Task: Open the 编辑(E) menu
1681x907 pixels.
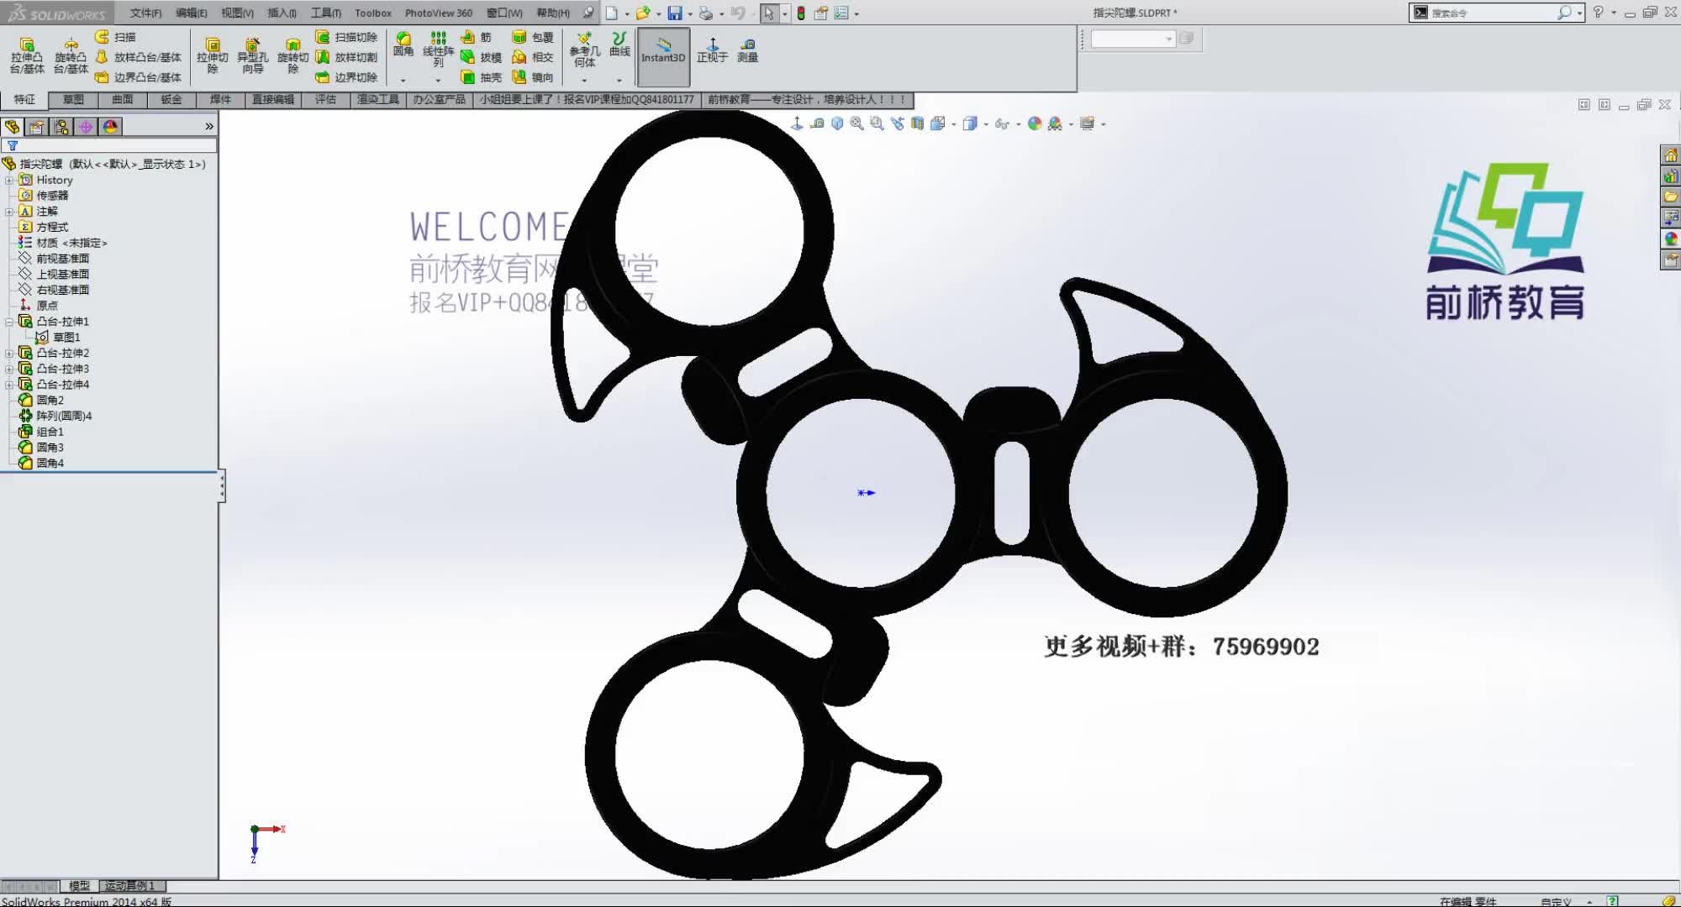Action: coord(192,13)
